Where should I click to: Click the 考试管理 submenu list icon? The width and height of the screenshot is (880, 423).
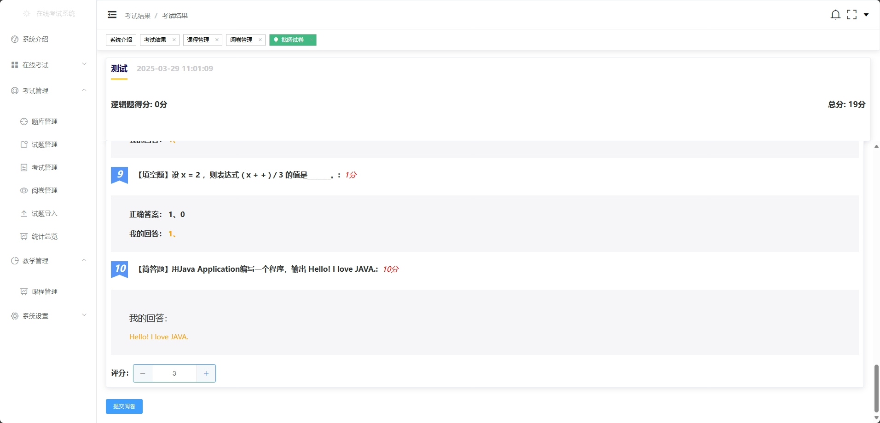point(24,167)
